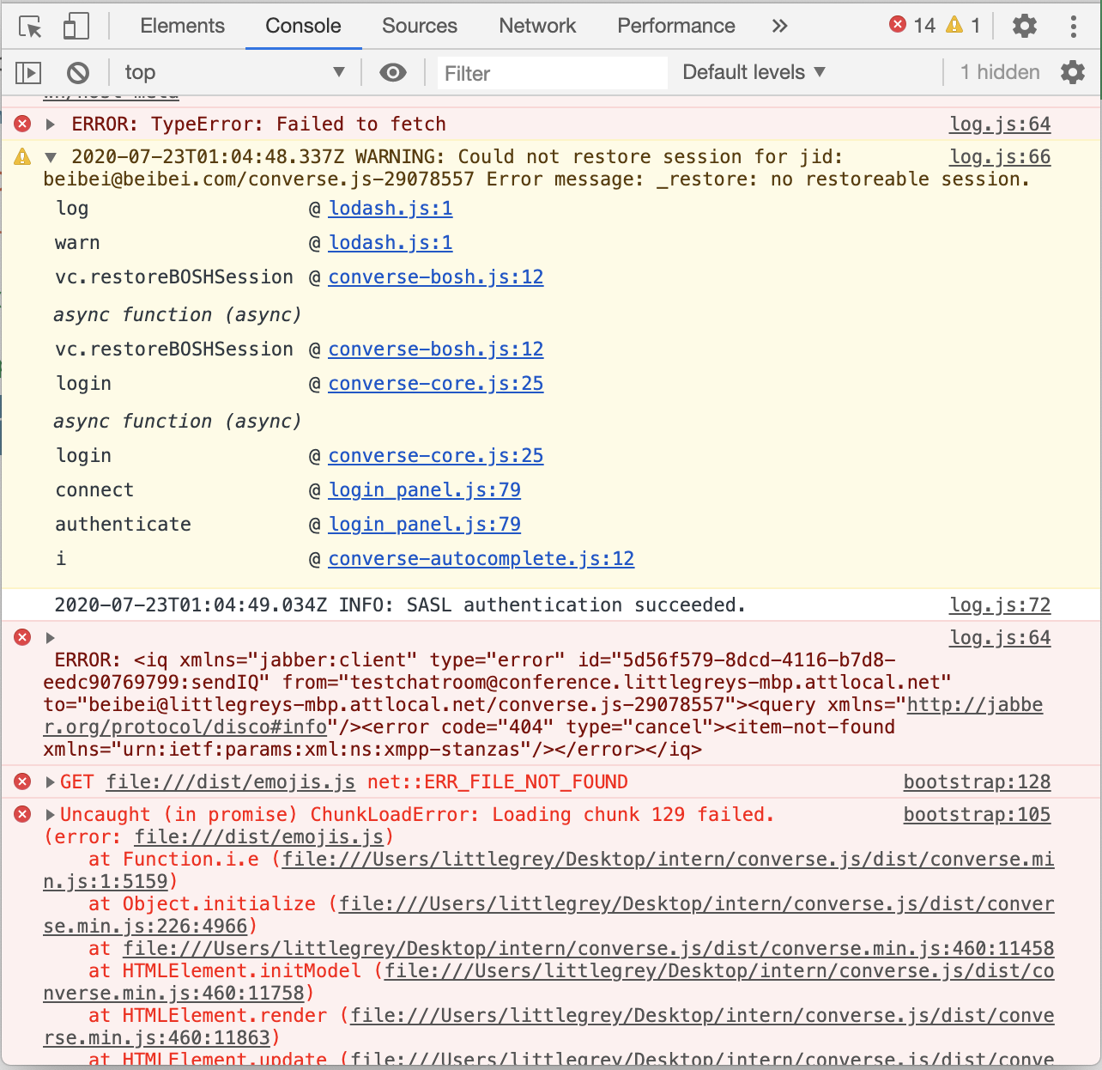Open bootstrap:105 source link
Screen dimensions: 1102x1070
978,815
